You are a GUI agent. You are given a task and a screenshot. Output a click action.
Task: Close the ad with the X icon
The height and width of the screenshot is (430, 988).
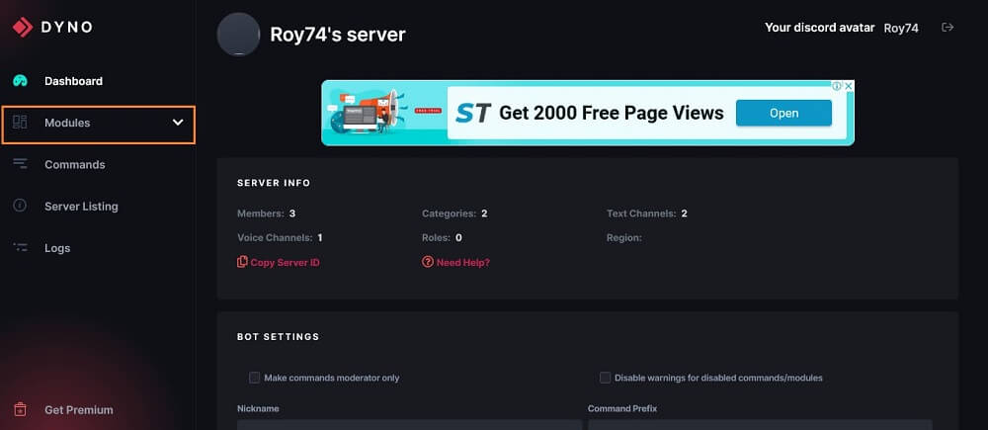pos(849,86)
